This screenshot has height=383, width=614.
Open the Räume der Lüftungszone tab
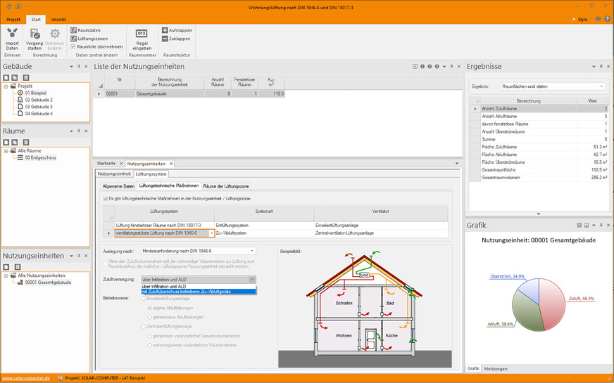tap(225, 186)
